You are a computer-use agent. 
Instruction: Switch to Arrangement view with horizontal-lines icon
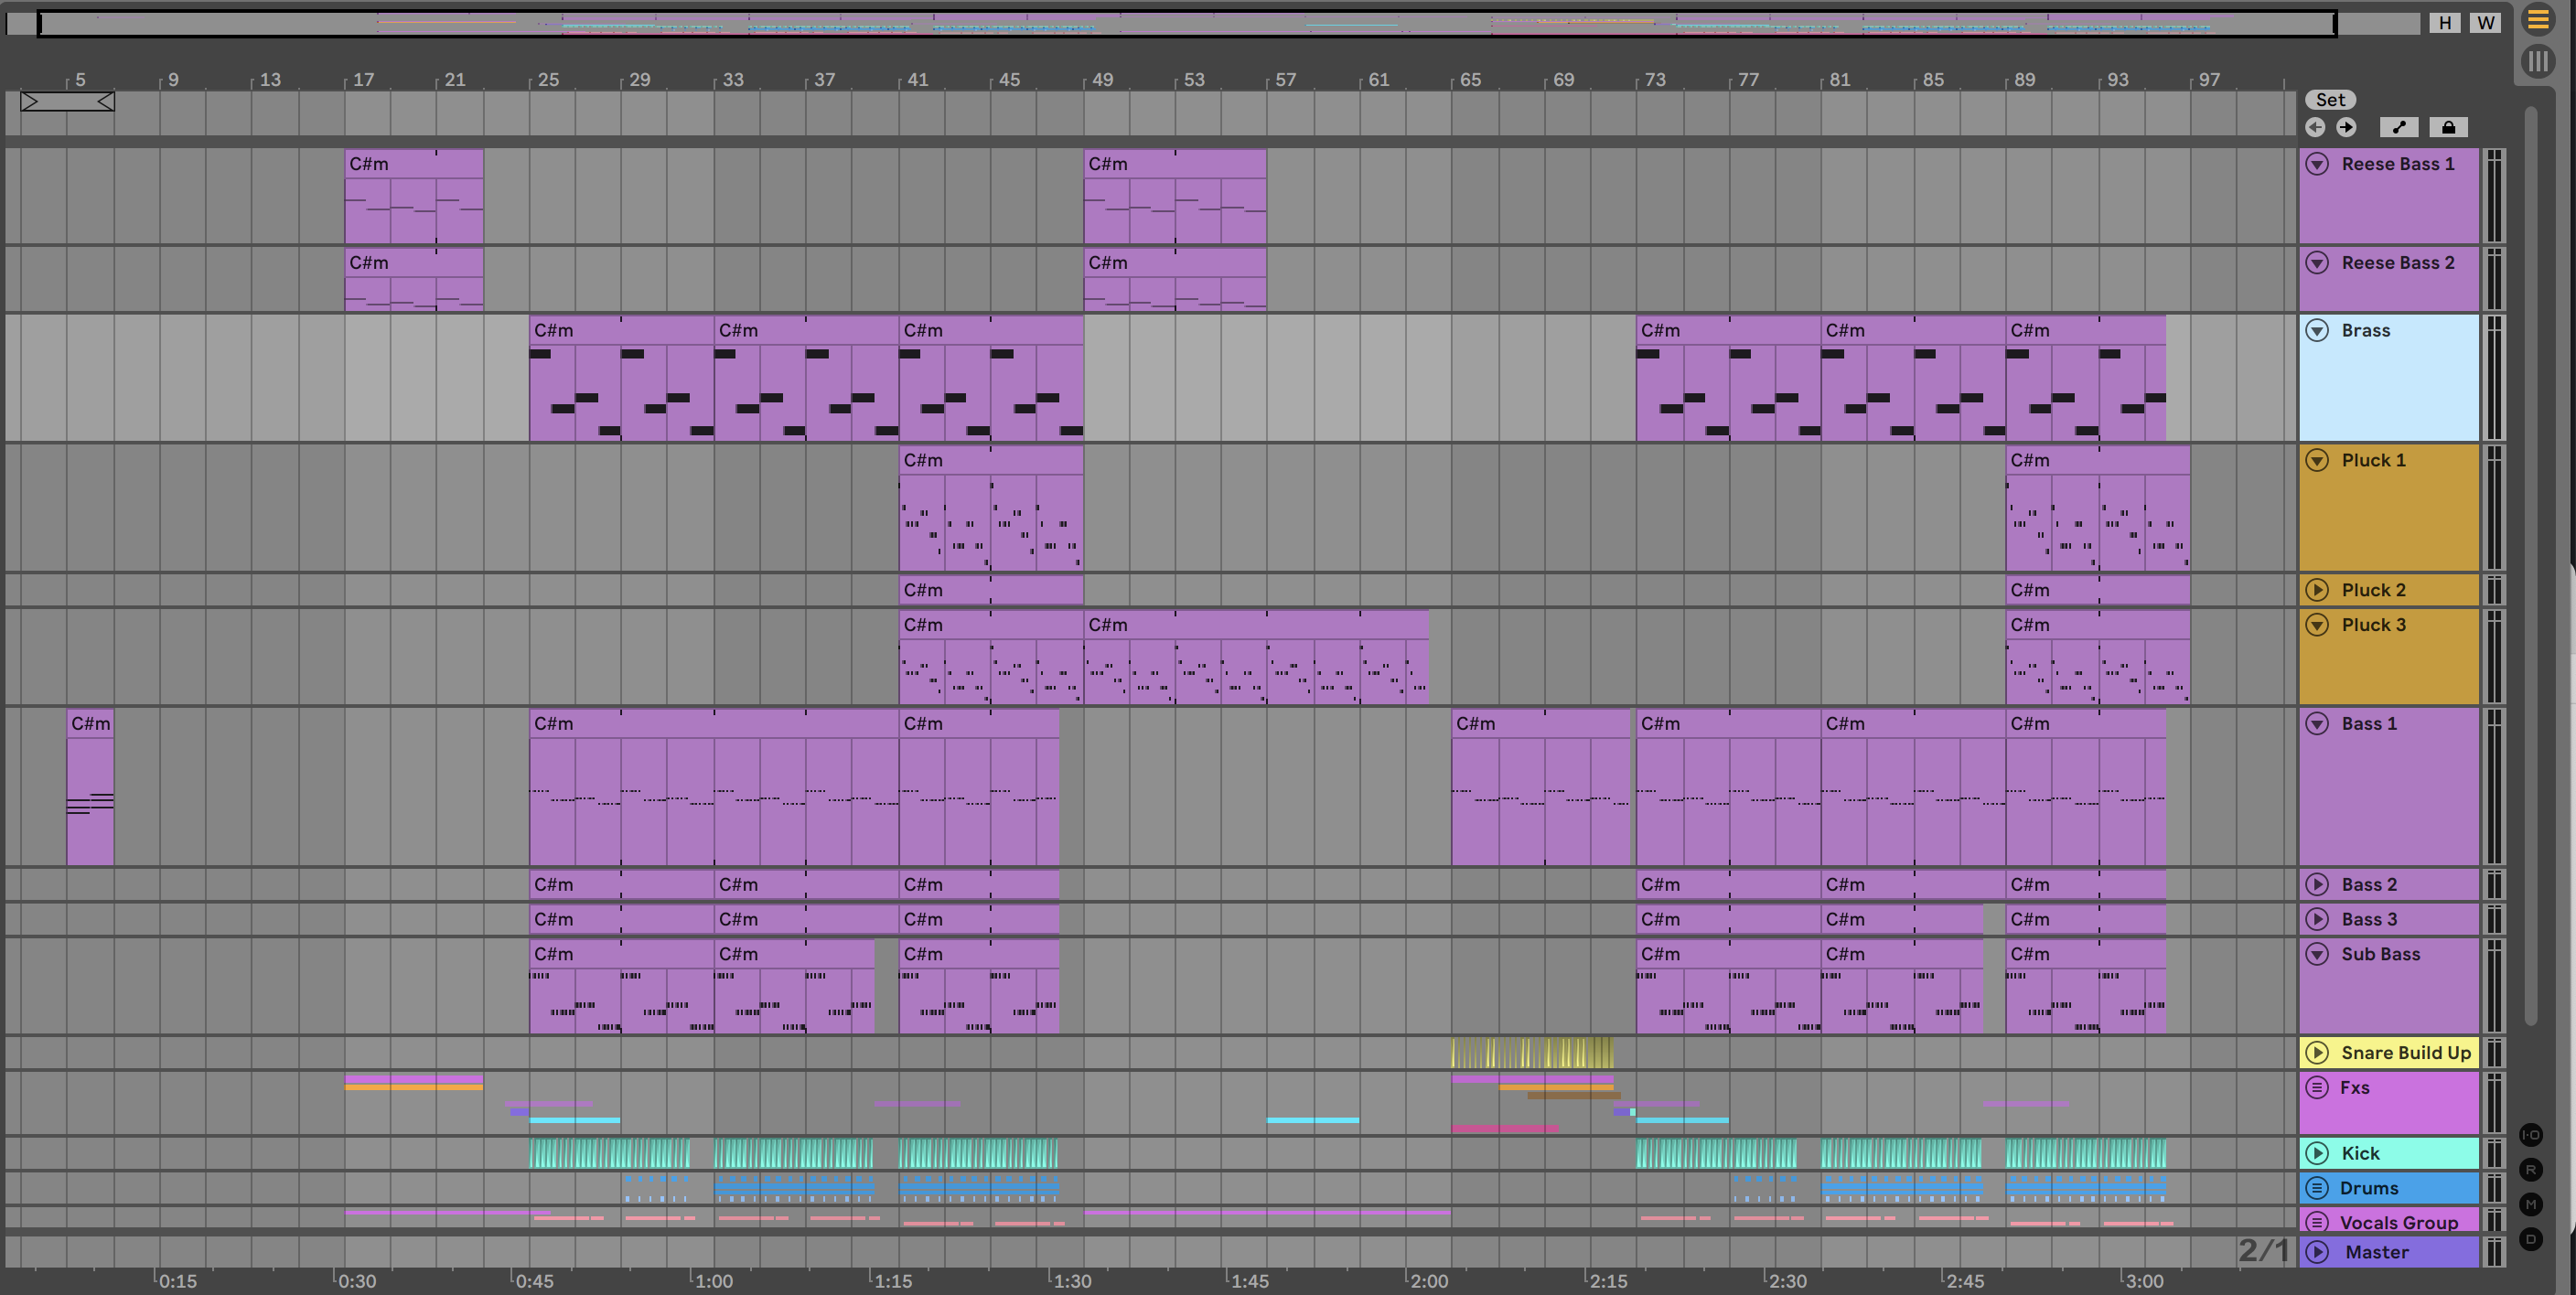click(2538, 19)
